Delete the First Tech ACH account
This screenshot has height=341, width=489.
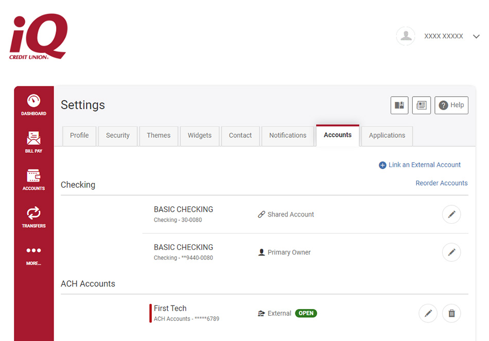point(451,313)
